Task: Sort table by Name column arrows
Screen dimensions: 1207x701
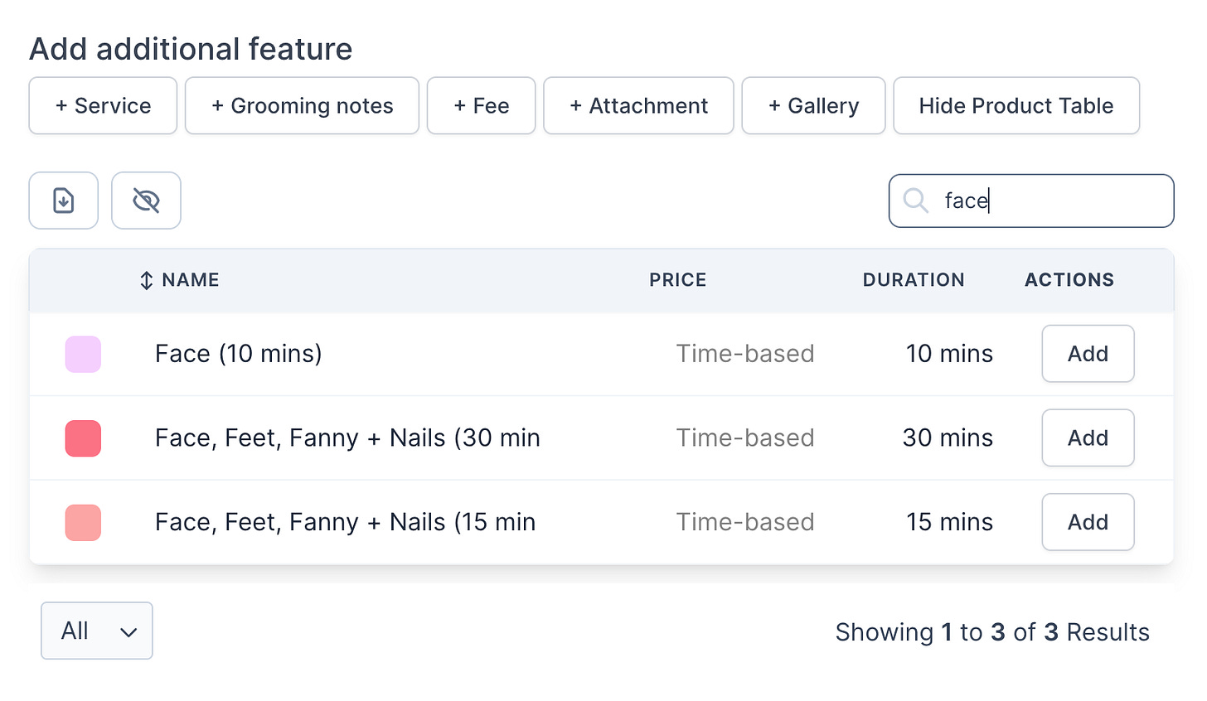Action: pyautogui.click(x=147, y=281)
